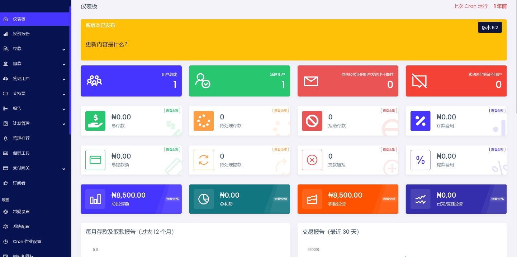The width and height of the screenshot is (517, 257).
Task: Click the 上次 Cron 运行 status text
Action: pos(480,6)
